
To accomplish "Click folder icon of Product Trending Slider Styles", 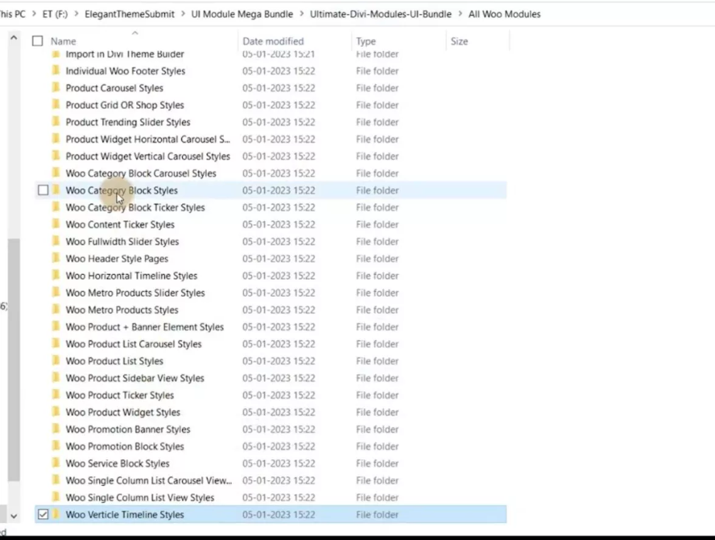I will [56, 122].
